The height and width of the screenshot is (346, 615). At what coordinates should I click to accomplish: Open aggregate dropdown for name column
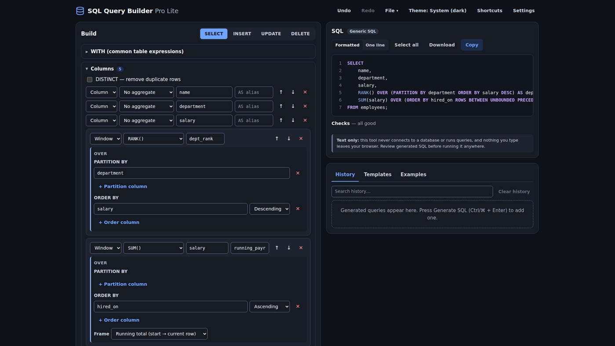tap(146, 92)
